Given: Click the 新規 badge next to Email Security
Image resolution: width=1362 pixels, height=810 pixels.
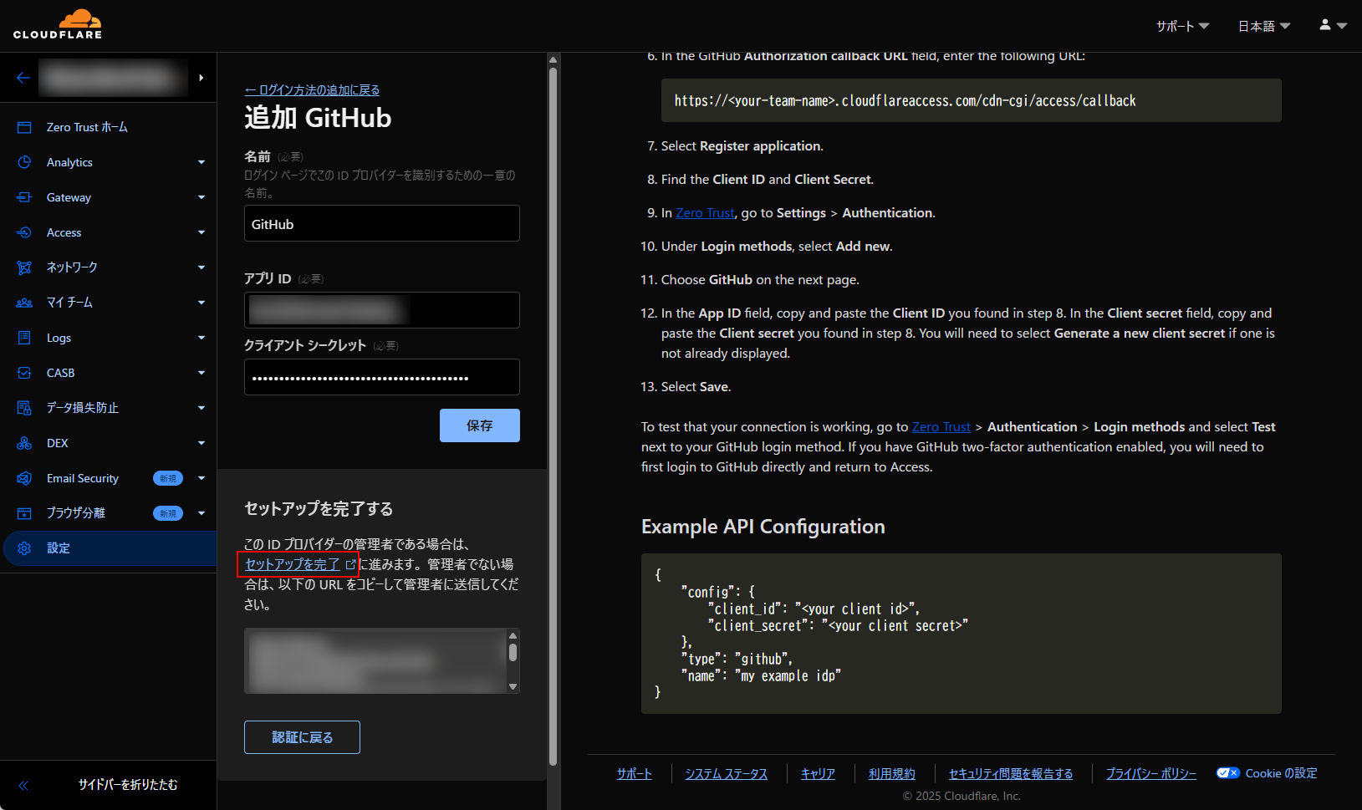Looking at the screenshot, I should (x=168, y=478).
